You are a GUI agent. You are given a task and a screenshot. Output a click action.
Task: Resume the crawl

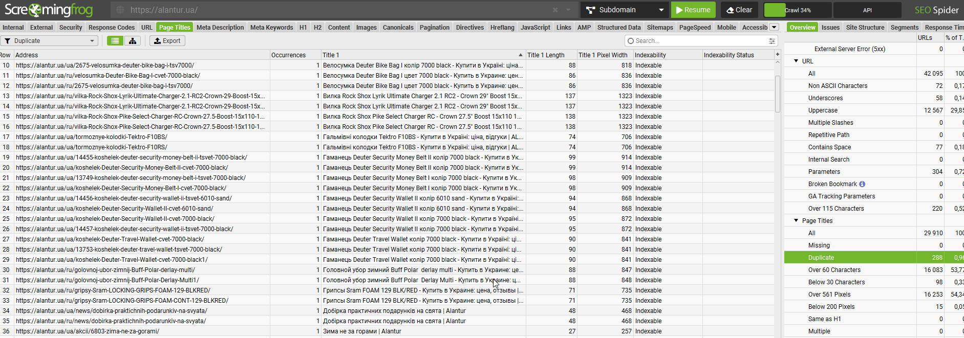693,10
